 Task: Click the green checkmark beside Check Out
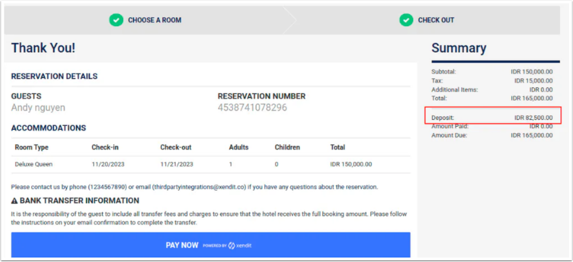coord(406,20)
